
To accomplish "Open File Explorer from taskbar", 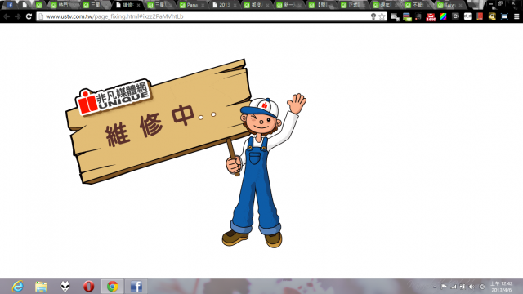I will (42, 287).
